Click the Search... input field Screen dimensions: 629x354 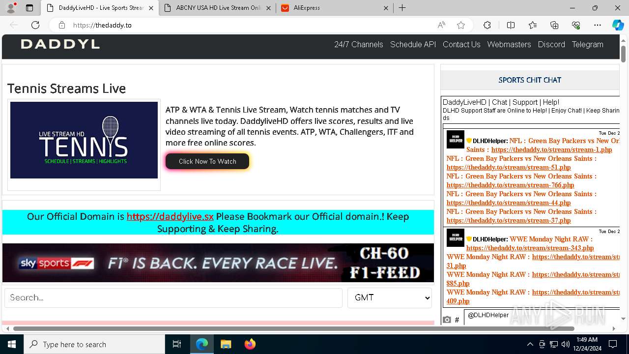173,297
